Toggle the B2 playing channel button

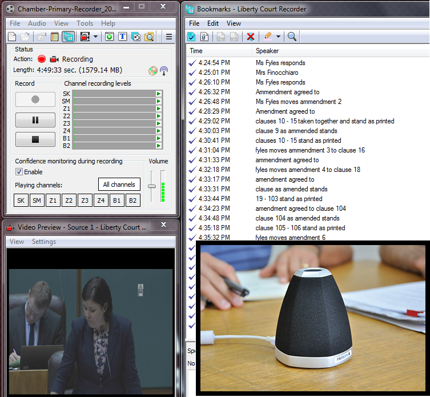click(132, 200)
